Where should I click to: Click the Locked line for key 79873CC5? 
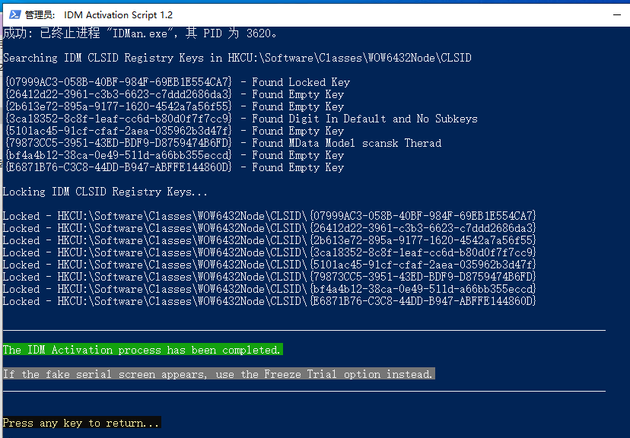269,277
